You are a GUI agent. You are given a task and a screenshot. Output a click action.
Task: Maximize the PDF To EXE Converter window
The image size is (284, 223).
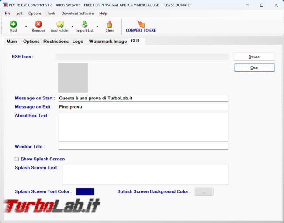(262, 5)
